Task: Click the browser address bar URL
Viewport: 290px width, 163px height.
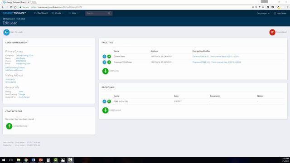Action: (x=57, y=7)
